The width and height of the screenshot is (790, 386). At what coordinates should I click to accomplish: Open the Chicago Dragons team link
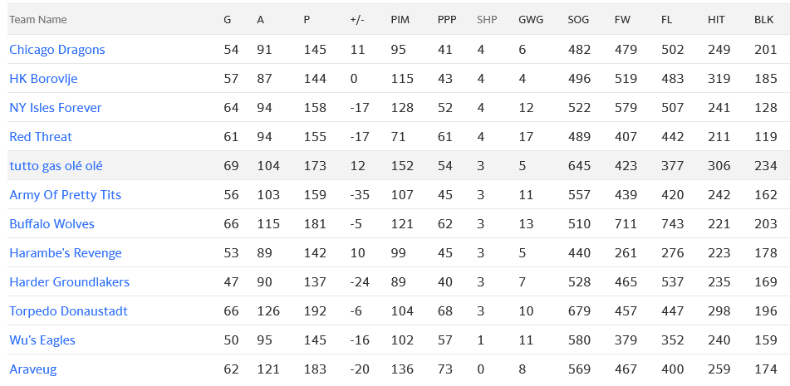click(57, 50)
